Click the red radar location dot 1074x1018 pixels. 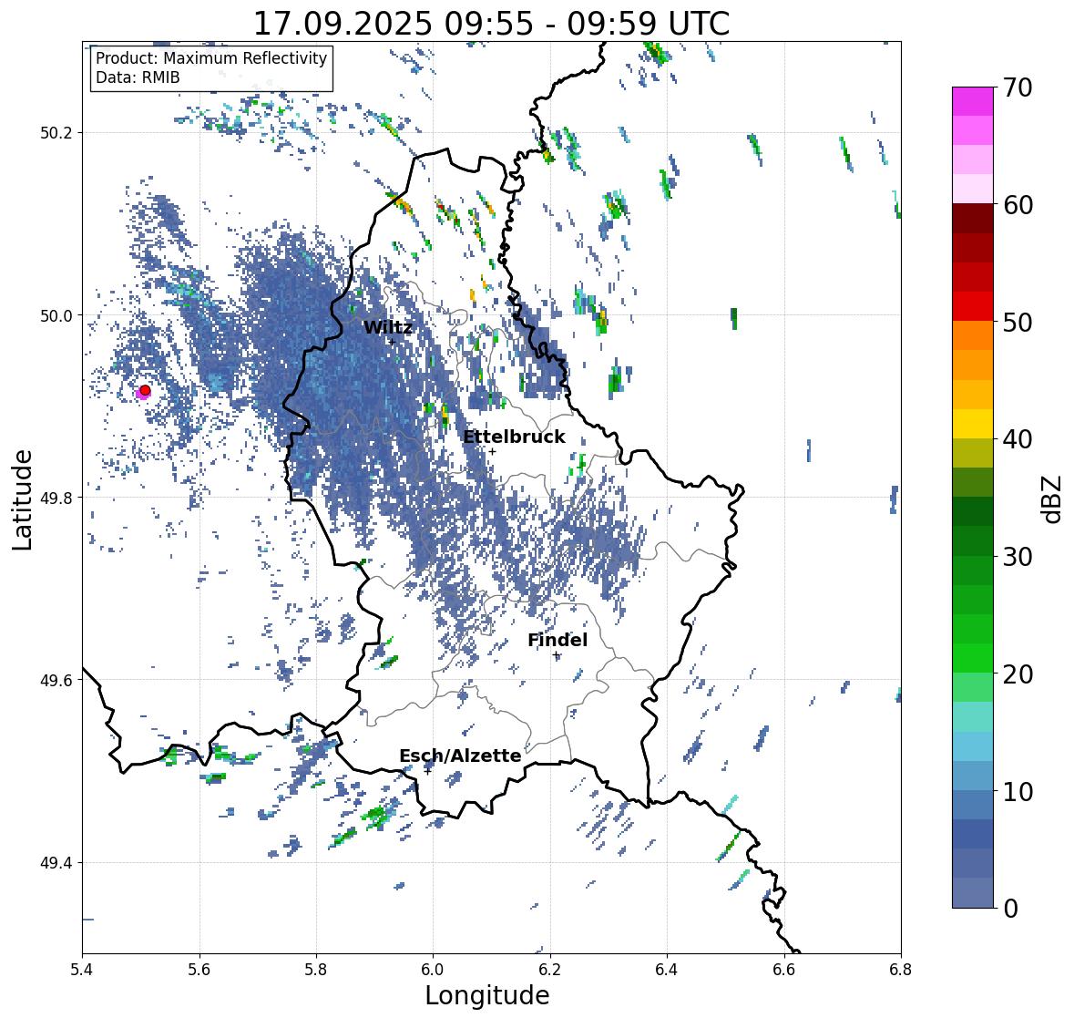(145, 390)
